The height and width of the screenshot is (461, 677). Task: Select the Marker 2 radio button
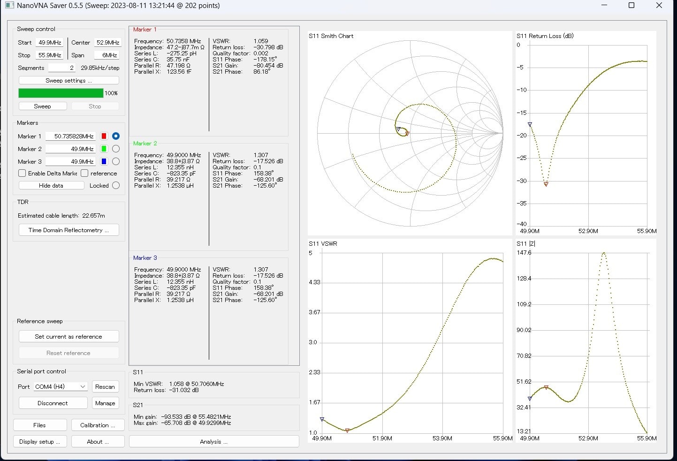tap(116, 149)
